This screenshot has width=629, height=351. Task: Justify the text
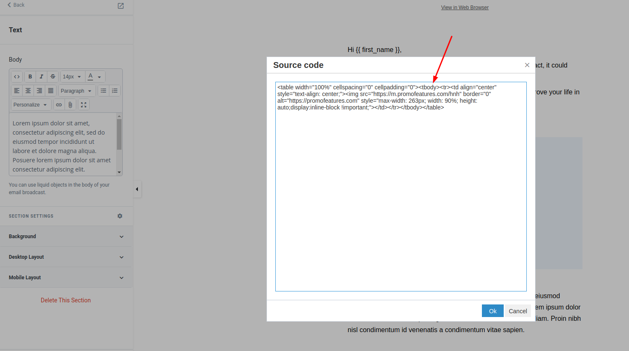[x=51, y=91]
